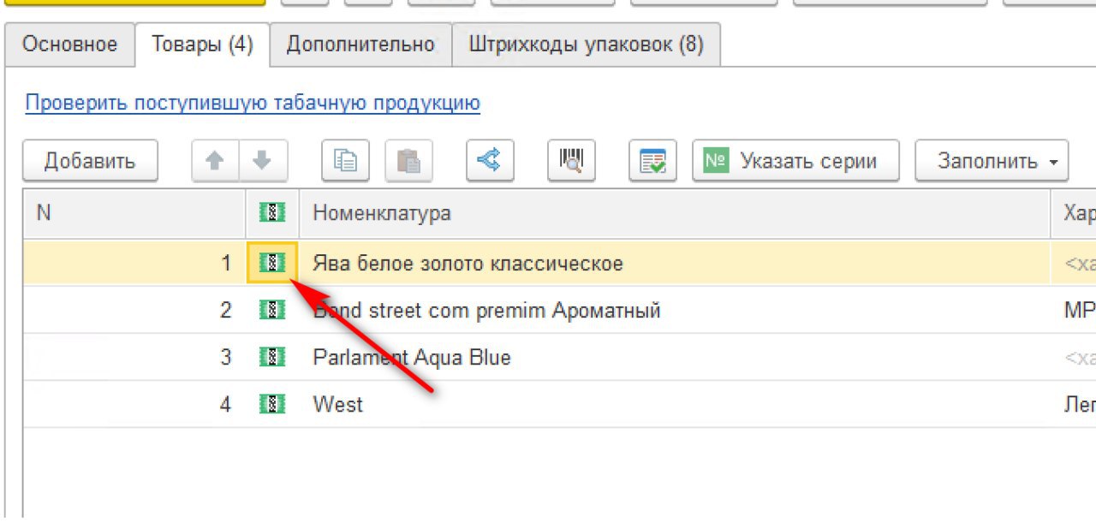Open link Проверить поступившую табачную продукцию
1096x529 pixels.
click(253, 104)
